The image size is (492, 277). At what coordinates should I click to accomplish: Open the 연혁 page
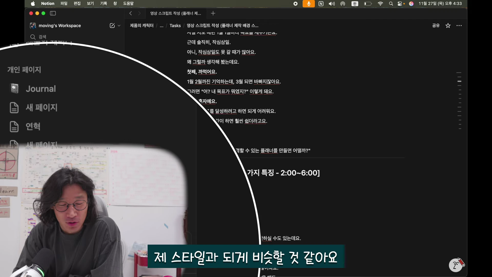coord(33,126)
